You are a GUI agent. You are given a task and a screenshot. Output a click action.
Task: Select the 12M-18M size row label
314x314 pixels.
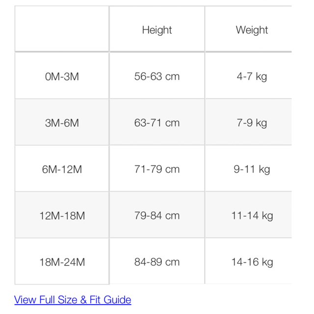pos(62,215)
